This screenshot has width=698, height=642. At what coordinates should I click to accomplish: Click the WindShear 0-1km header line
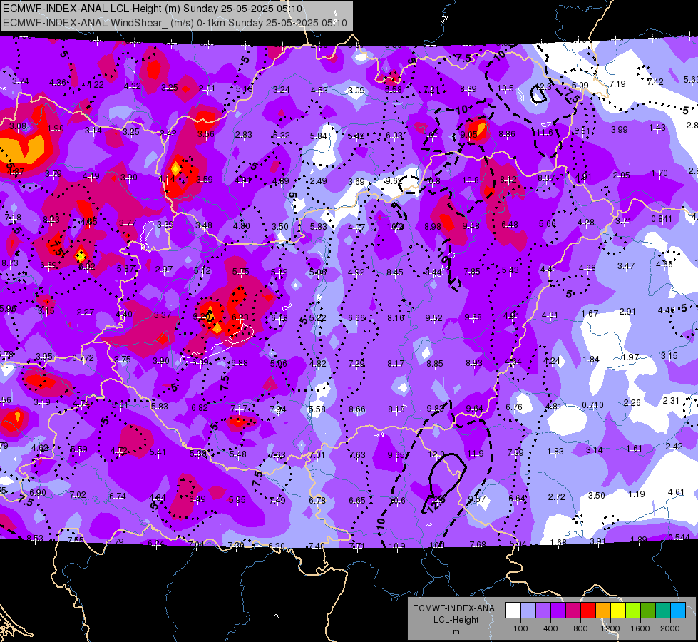(x=175, y=23)
